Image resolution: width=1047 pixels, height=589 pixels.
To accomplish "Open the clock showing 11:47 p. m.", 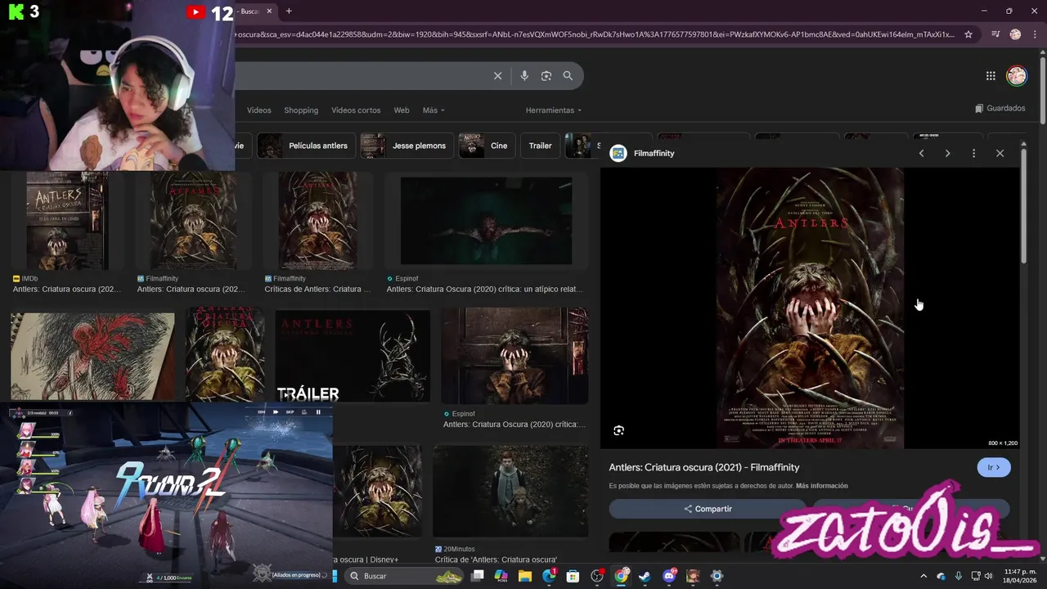I will pyautogui.click(x=1020, y=576).
